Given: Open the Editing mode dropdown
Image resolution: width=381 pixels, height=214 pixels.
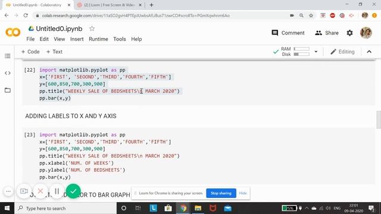Looking at the screenshot, I should coord(343,52).
